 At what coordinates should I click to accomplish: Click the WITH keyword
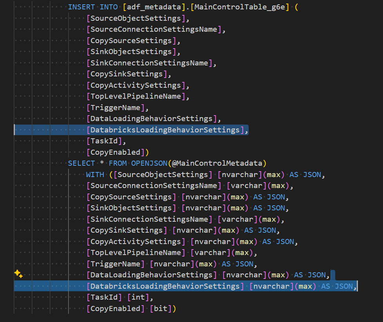[95, 175]
